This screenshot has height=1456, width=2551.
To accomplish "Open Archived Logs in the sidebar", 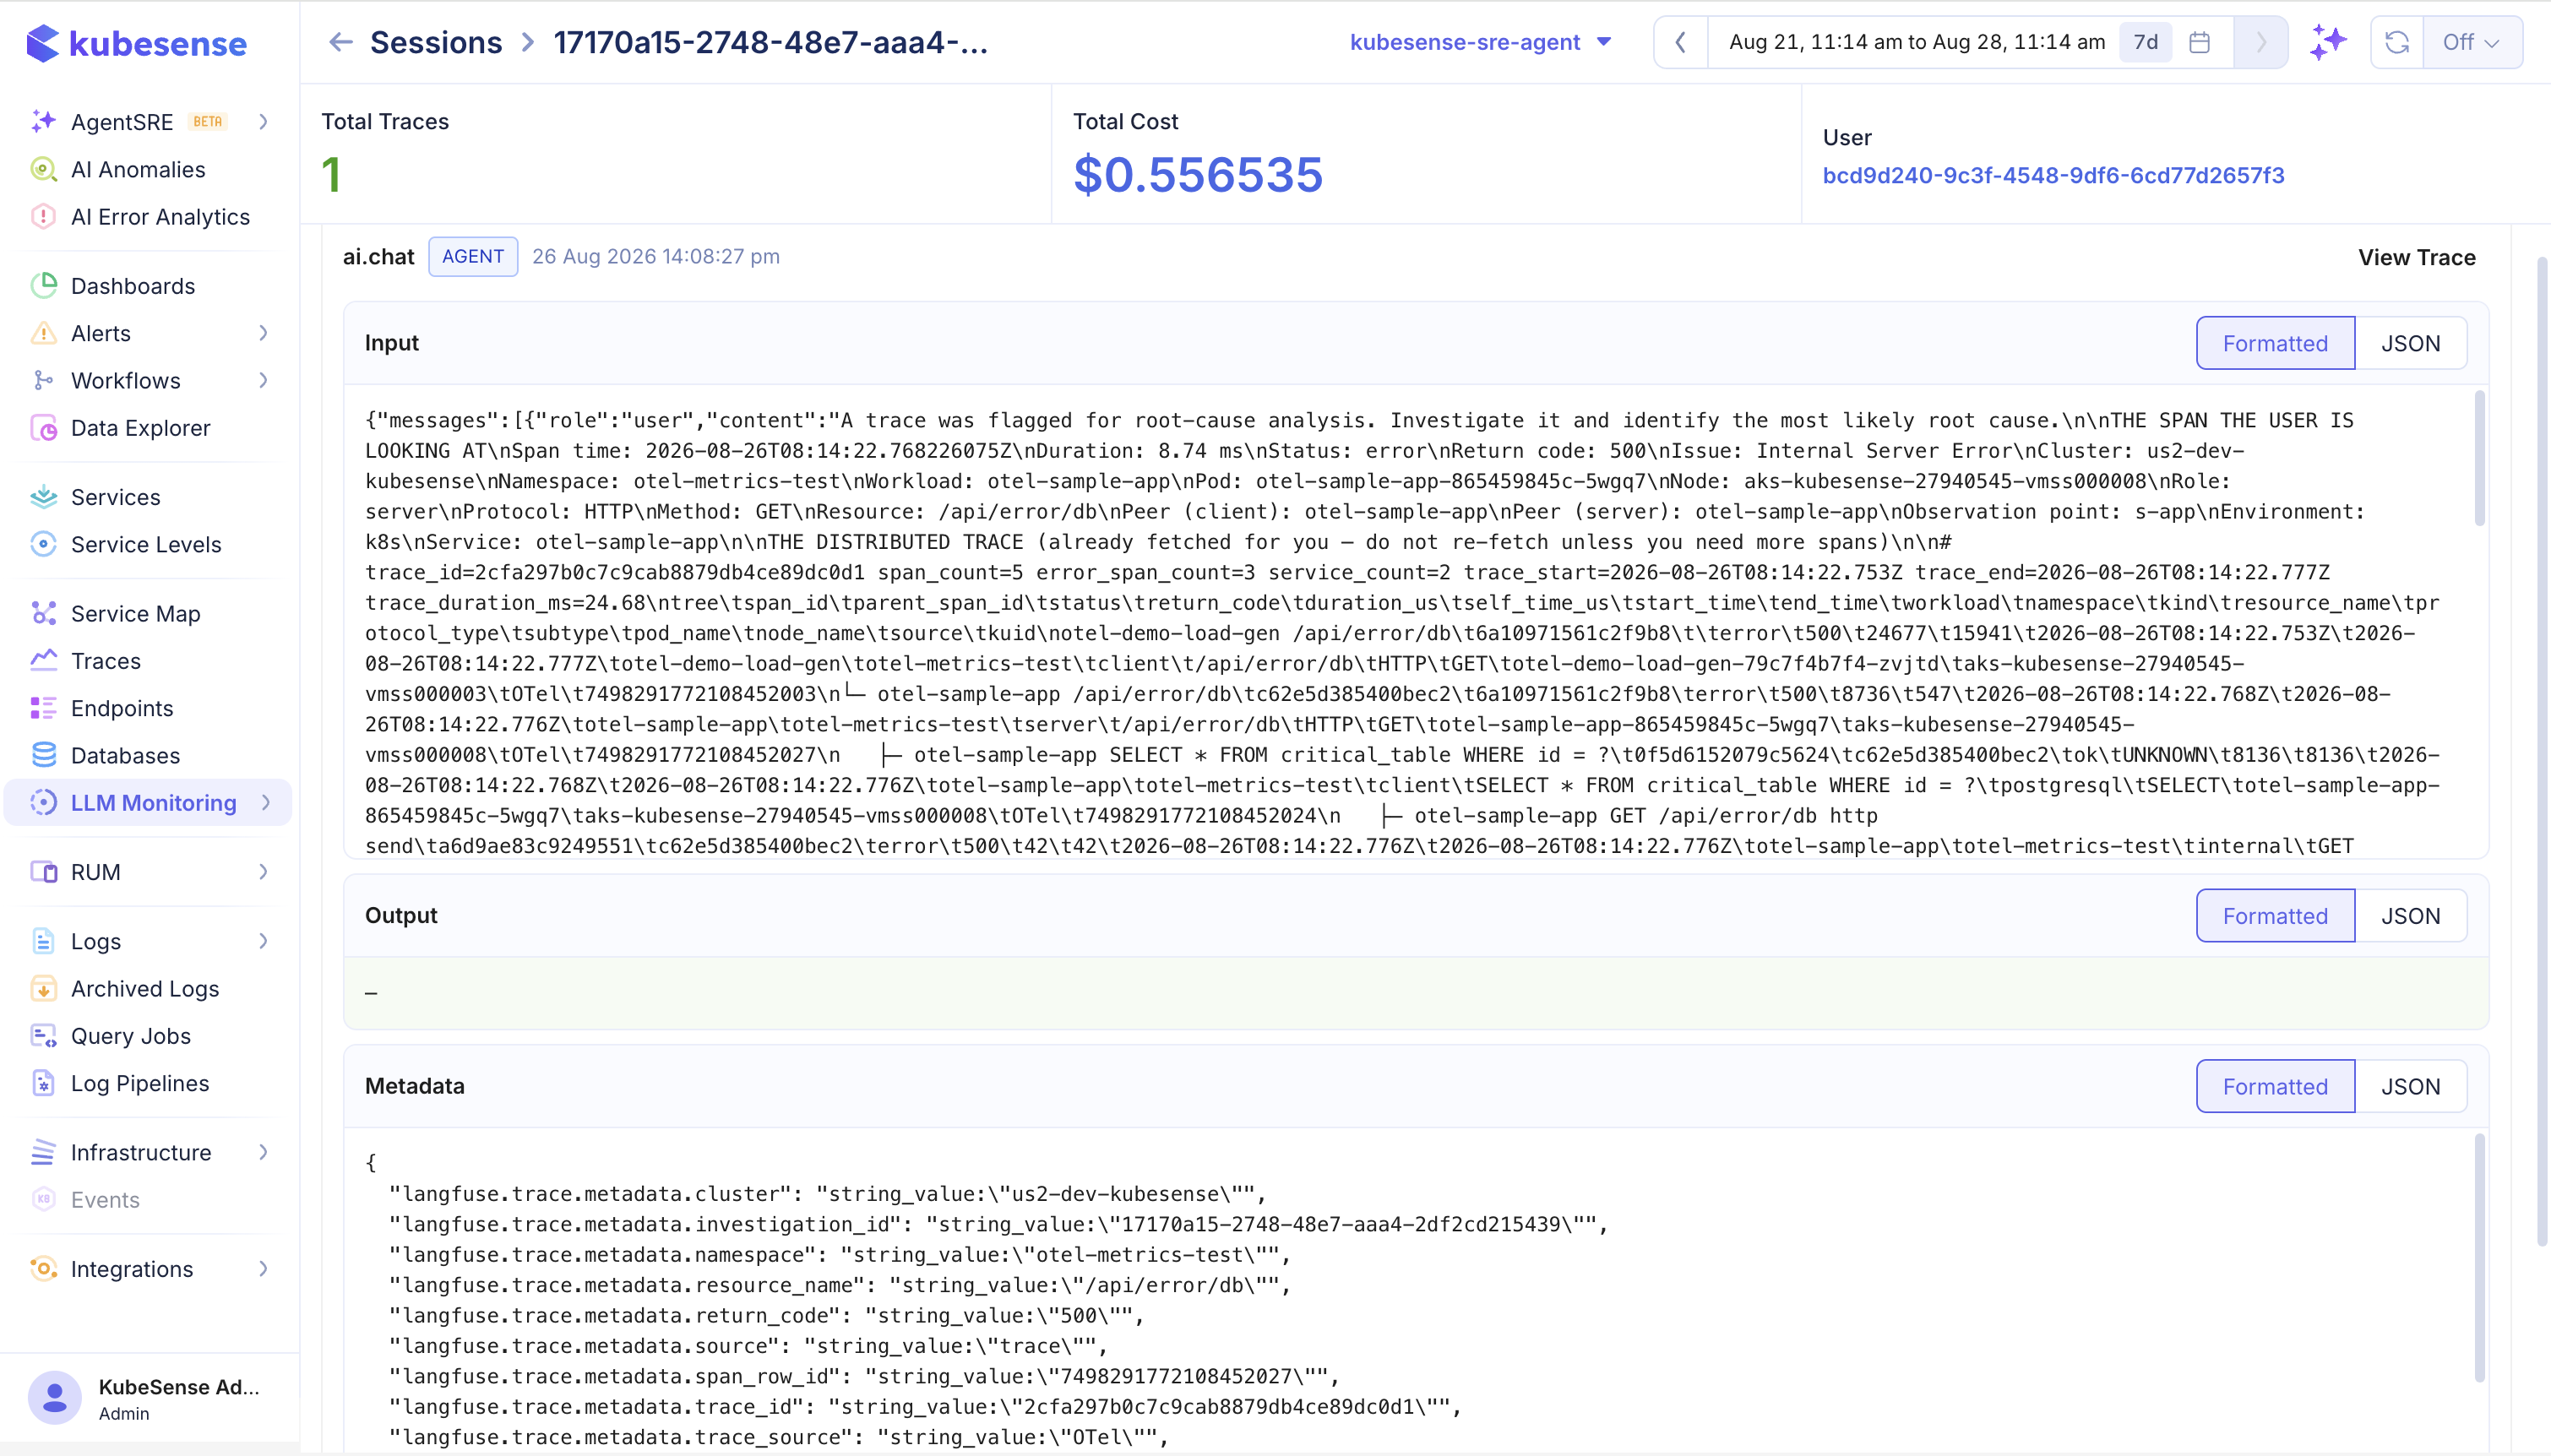I will (x=145, y=988).
